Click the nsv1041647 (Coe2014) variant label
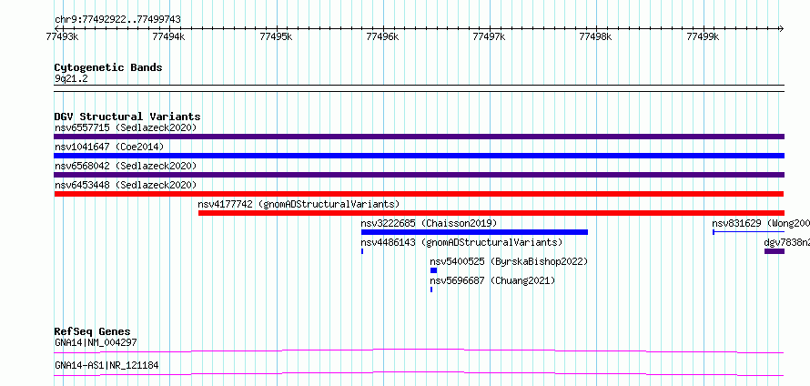The image size is (810, 386). [x=109, y=147]
